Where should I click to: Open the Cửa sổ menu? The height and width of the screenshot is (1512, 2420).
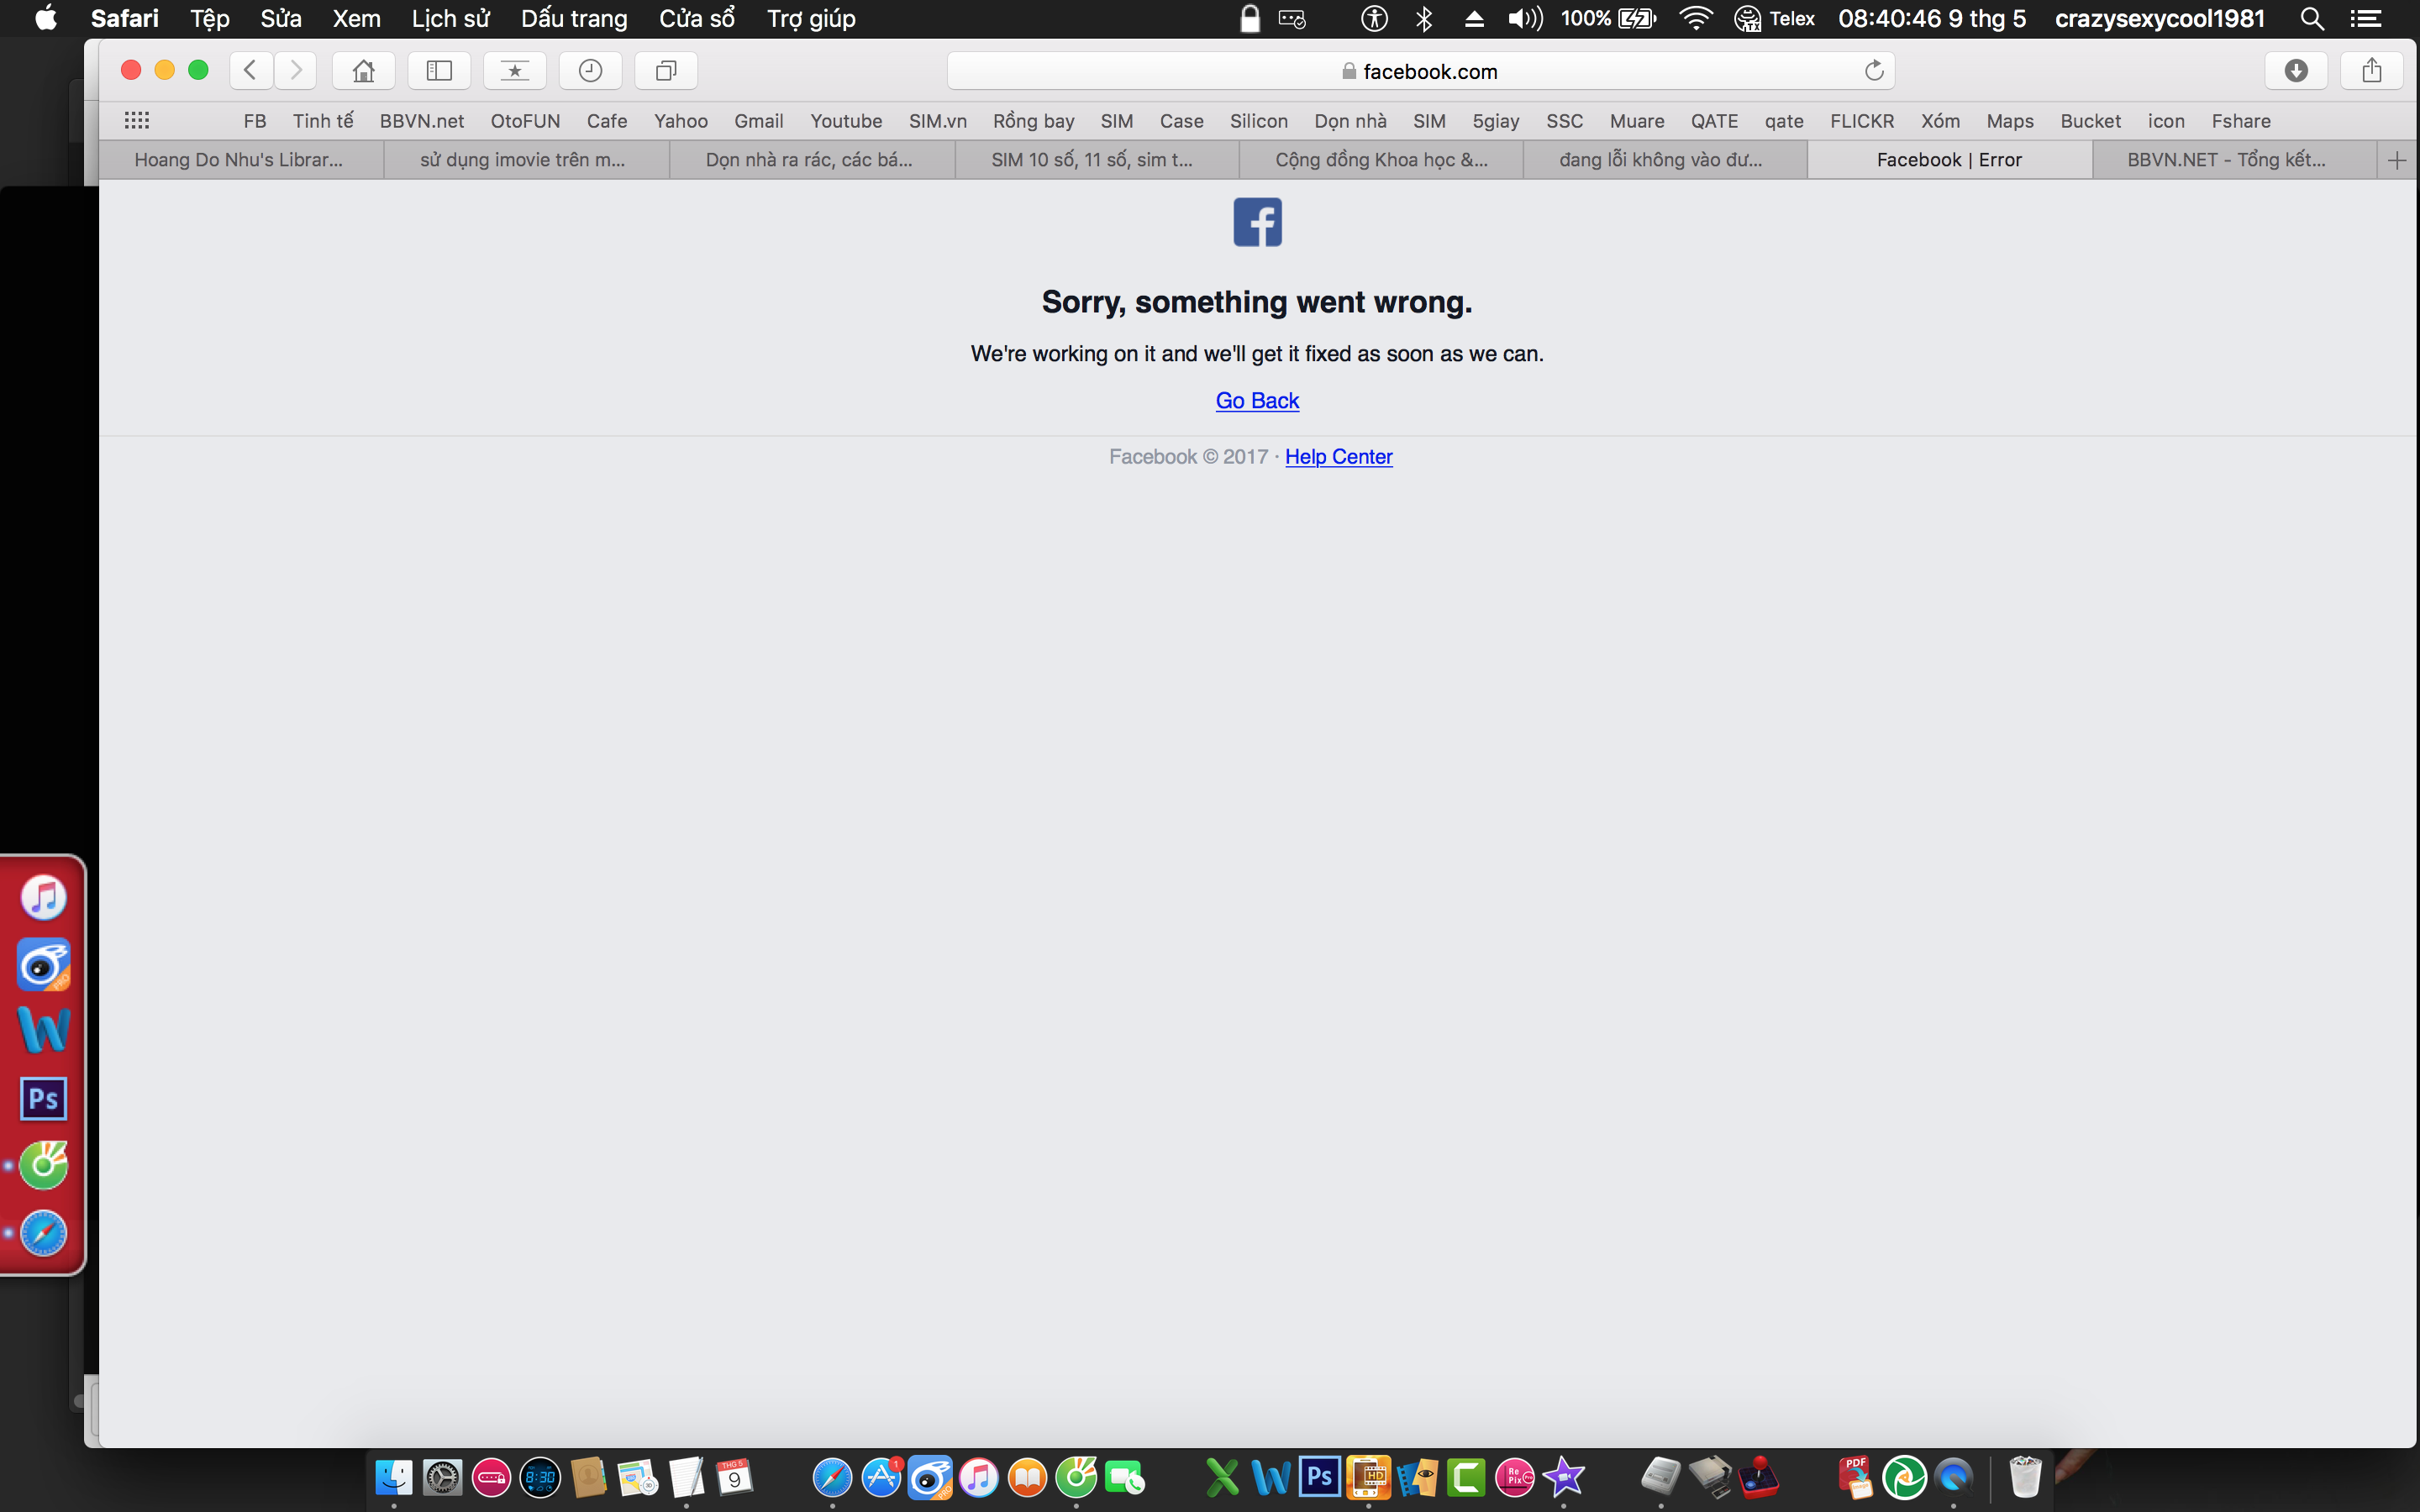697,18
